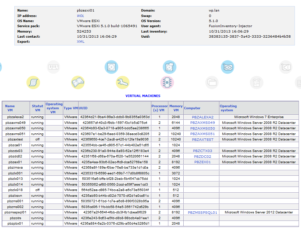Click the VIRTUAL MACHINES section heading

pyautogui.click(x=143, y=96)
